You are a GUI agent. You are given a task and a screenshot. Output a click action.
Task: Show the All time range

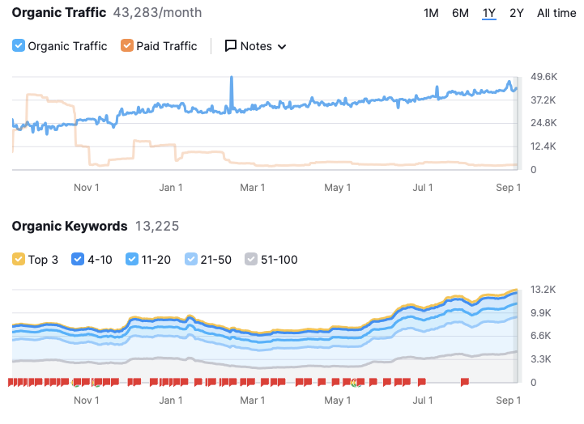556,13
